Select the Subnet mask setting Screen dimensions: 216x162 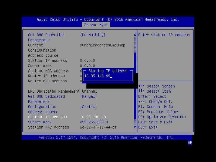40,122
